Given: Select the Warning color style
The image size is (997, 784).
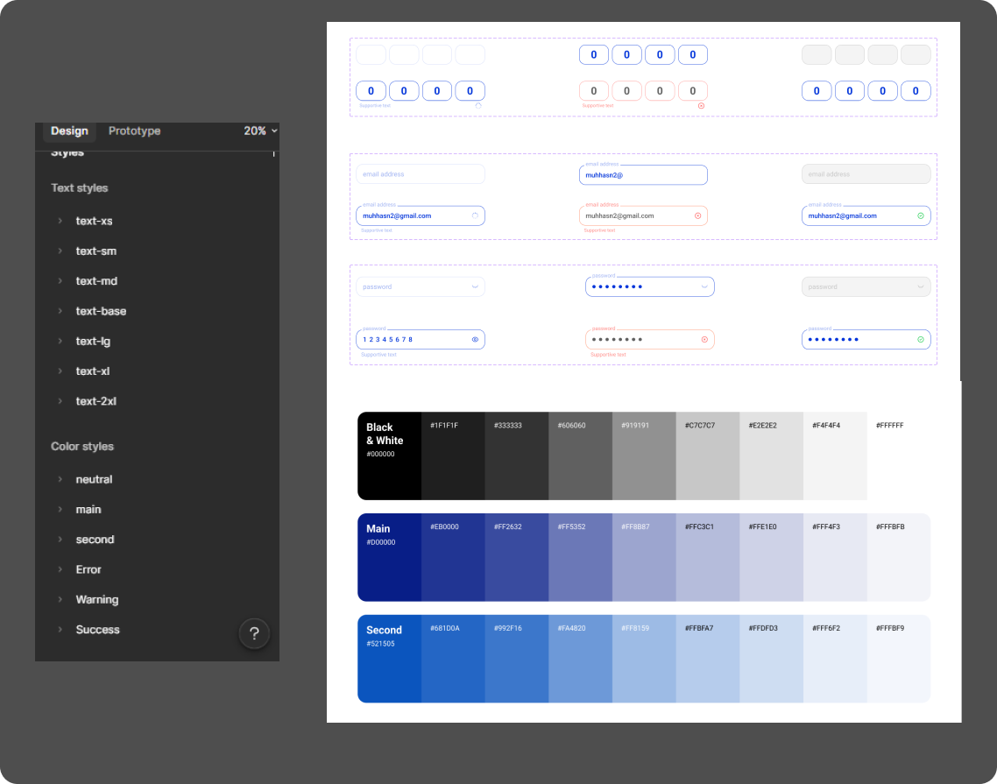Looking at the screenshot, I should (x=96, y=599).
